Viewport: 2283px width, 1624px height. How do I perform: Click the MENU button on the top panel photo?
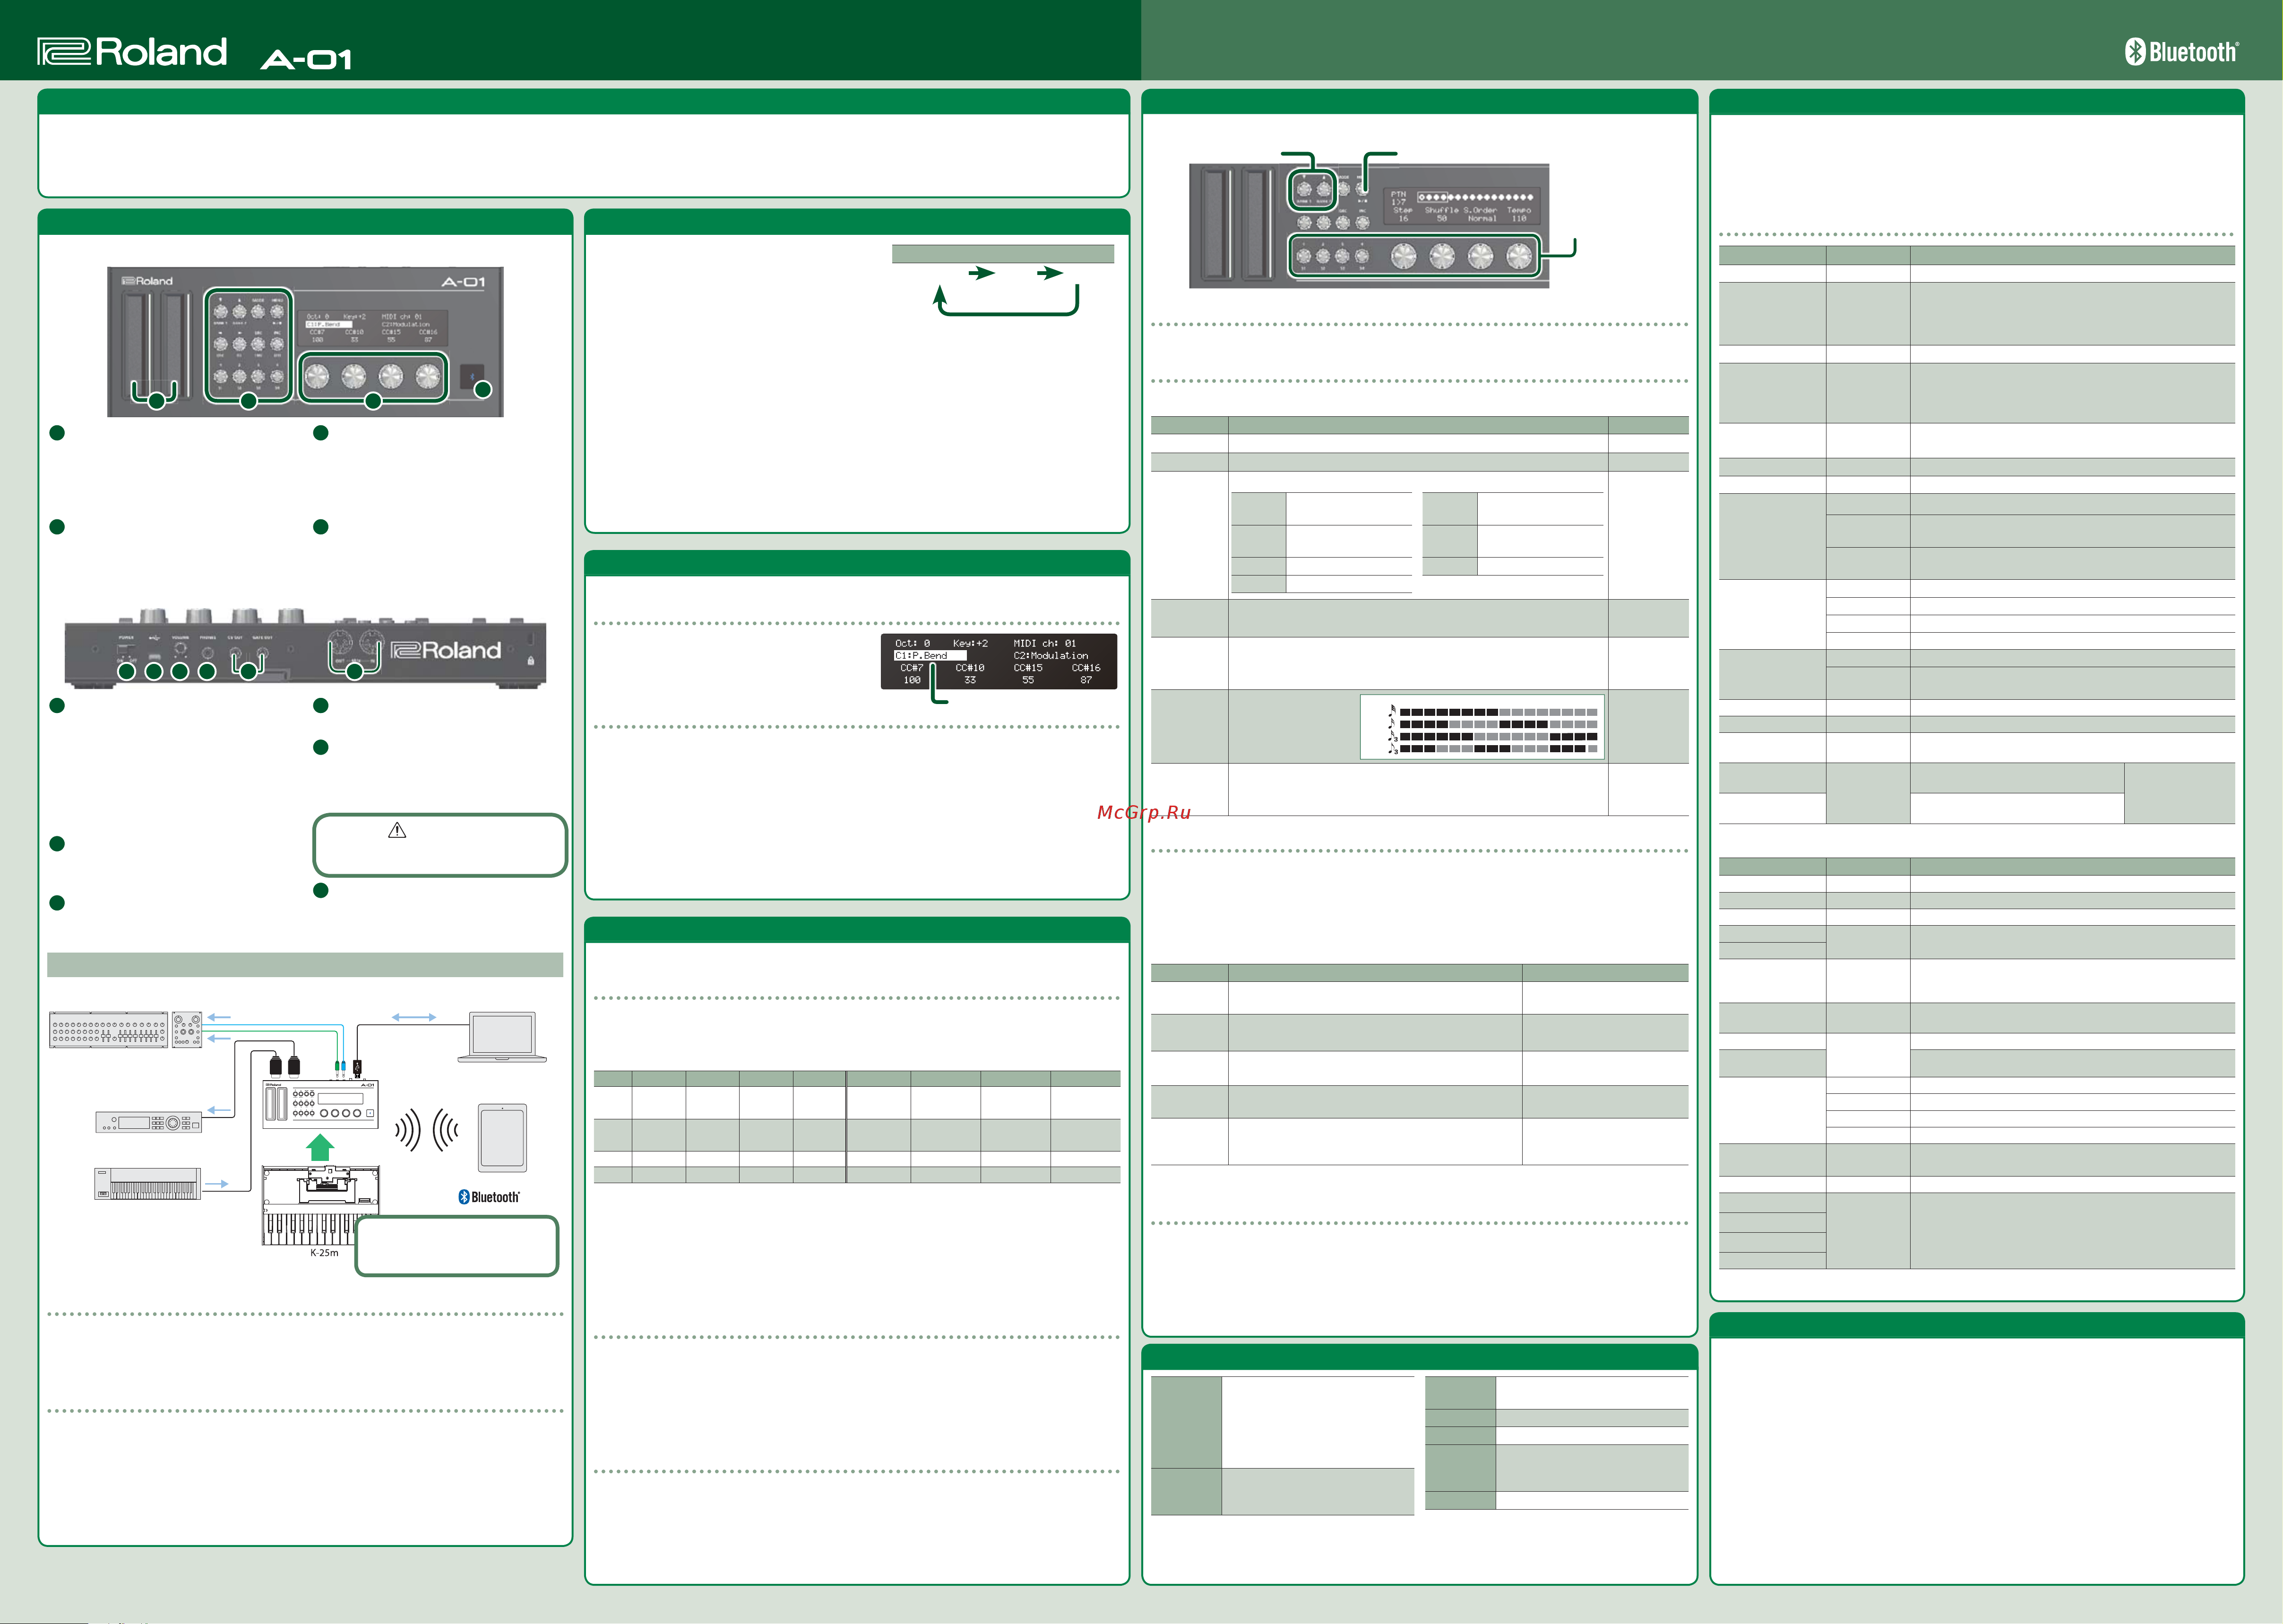(x=277, y=311)
